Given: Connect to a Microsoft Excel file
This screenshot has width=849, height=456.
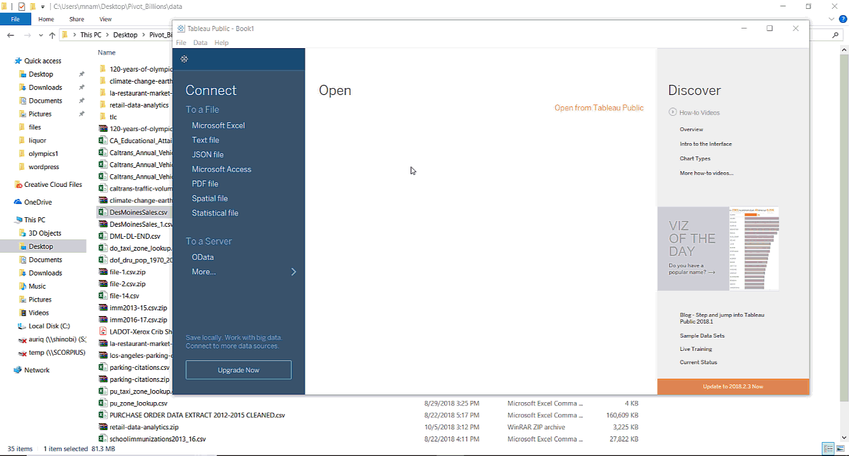Looking at the screenshot, I should [219, 125].
